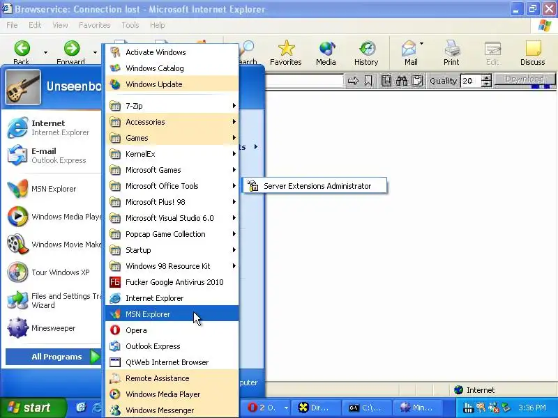Click the Quality value field
This screenshot has height=418, width=558.
470,81
